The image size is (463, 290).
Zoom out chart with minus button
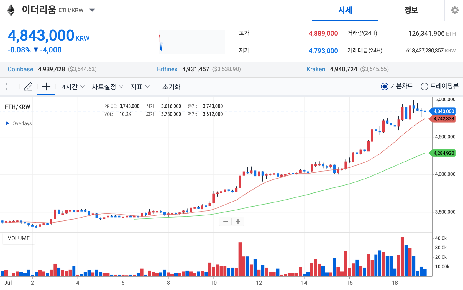click(226, 221)
